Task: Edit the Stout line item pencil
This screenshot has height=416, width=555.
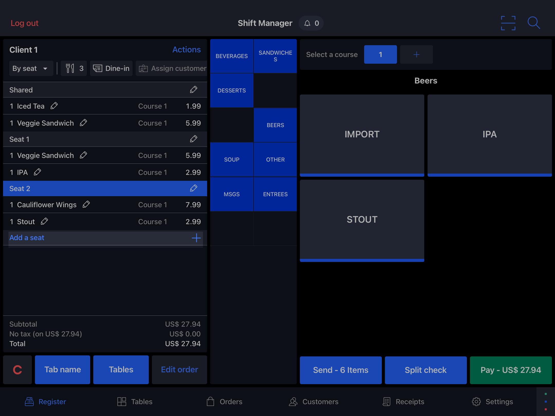Action: (44, 221)
